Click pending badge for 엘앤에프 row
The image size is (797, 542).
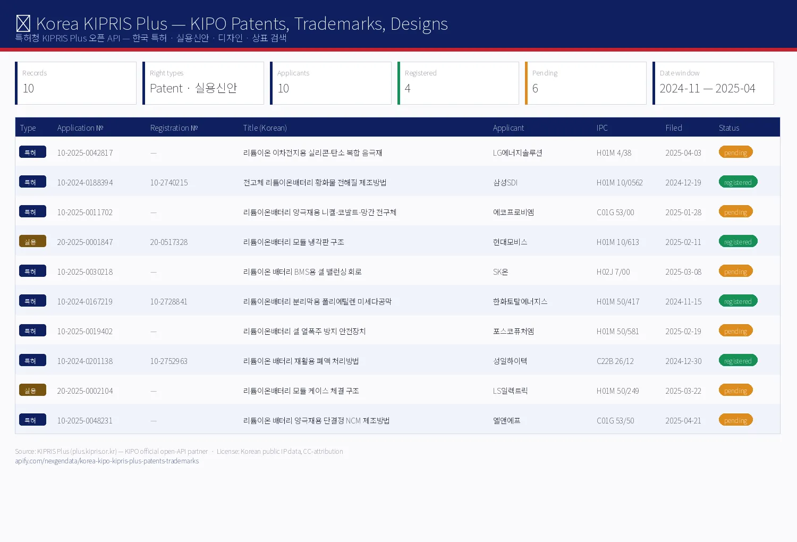(736, 420)
